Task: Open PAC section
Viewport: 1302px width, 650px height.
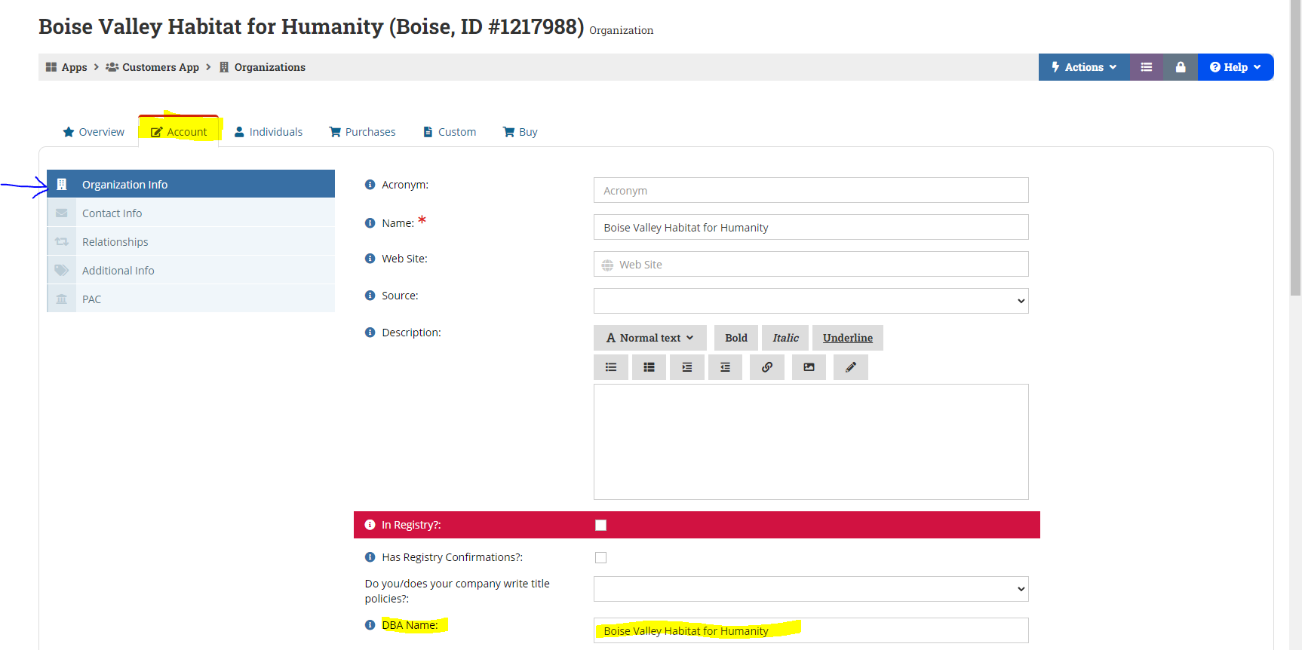Action: pyautogui.click(x=191, y=299)
